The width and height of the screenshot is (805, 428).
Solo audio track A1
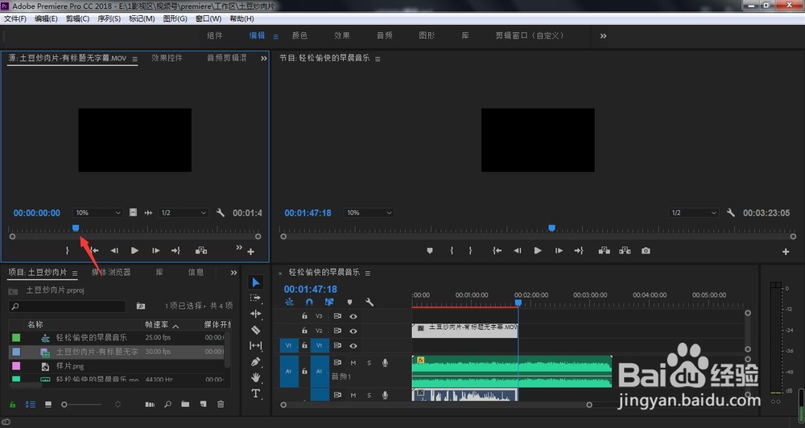tap(369, 363)
